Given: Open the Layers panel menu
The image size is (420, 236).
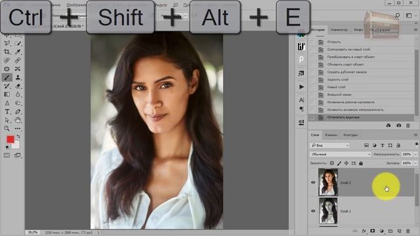Looking at the screenshot, I should pos(416,135).
